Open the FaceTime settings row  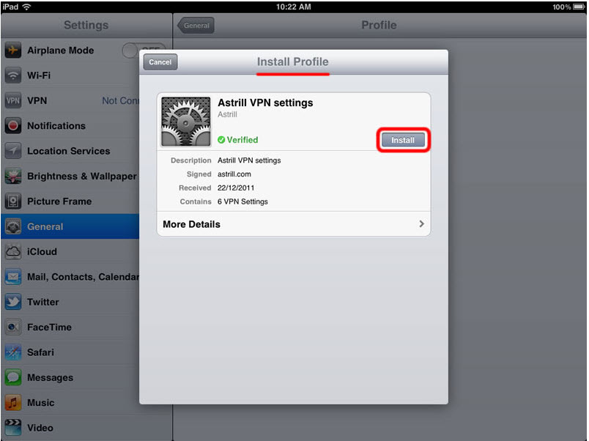tap(70, 327)
